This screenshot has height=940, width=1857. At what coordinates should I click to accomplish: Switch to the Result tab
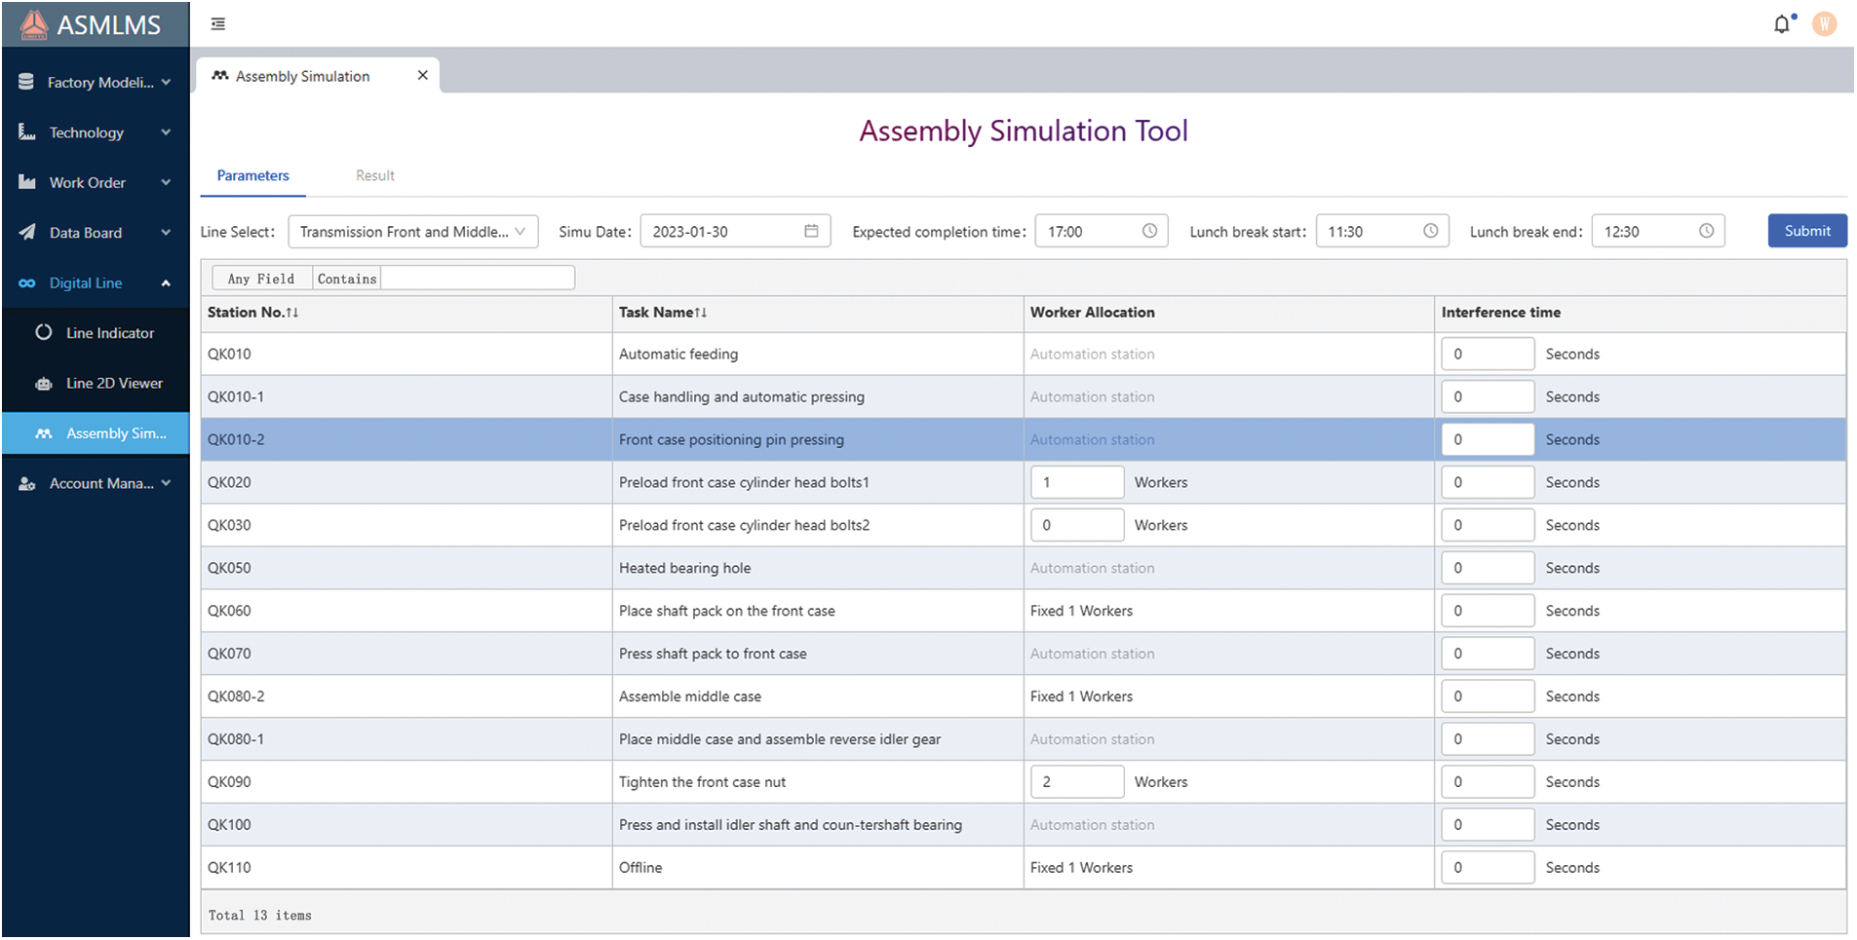click(x=374, y=176)
